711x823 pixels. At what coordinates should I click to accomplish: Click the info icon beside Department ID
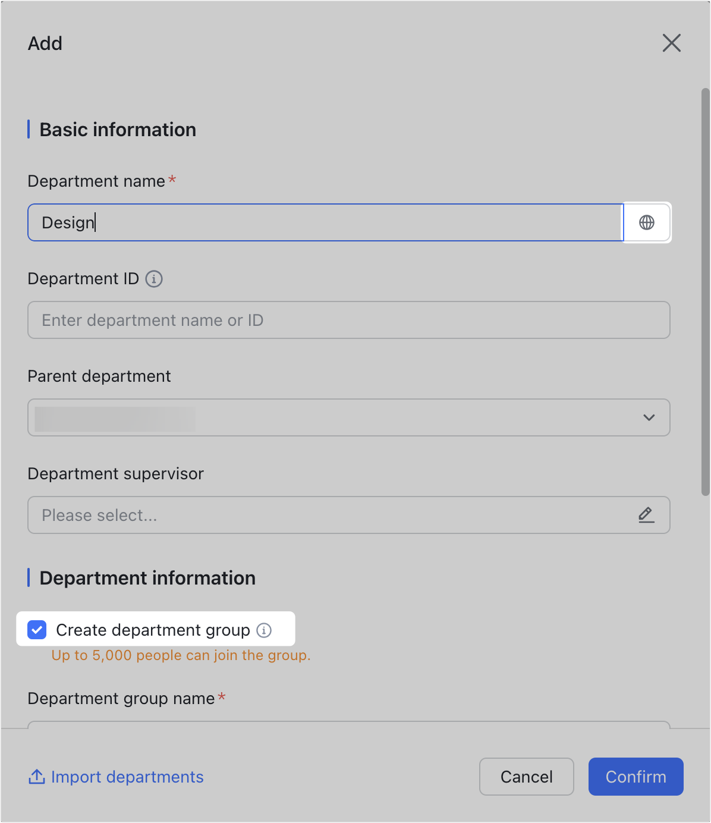(x=153, y=279)
